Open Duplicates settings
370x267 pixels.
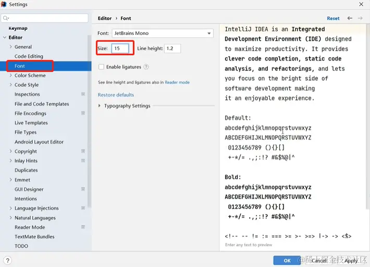coord(26,170)
